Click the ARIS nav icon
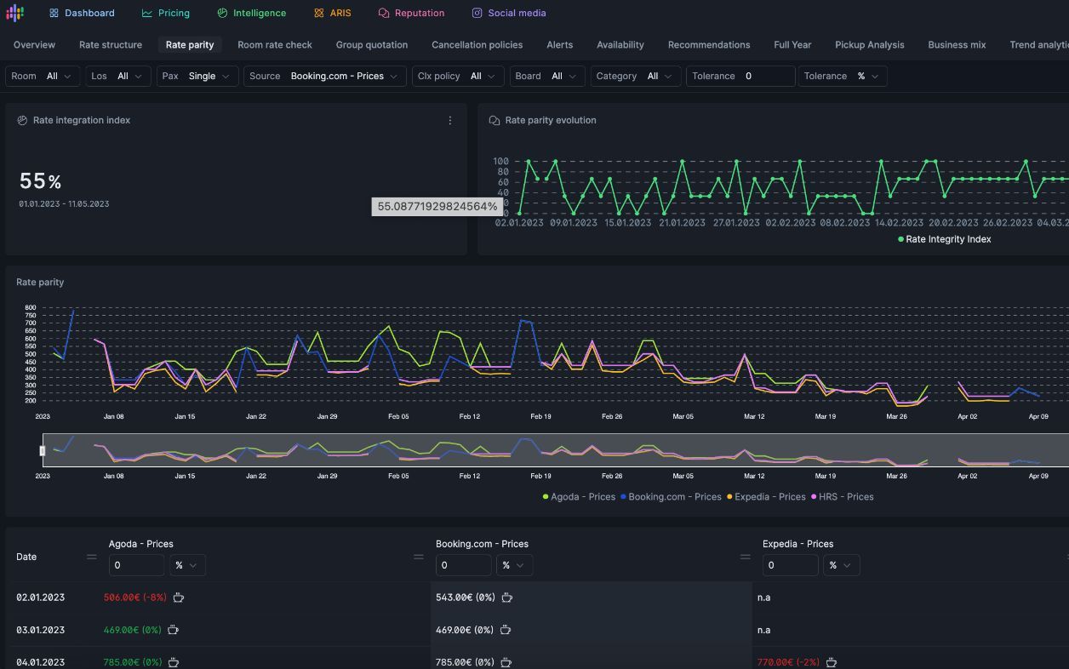 [x=319, y=14]
